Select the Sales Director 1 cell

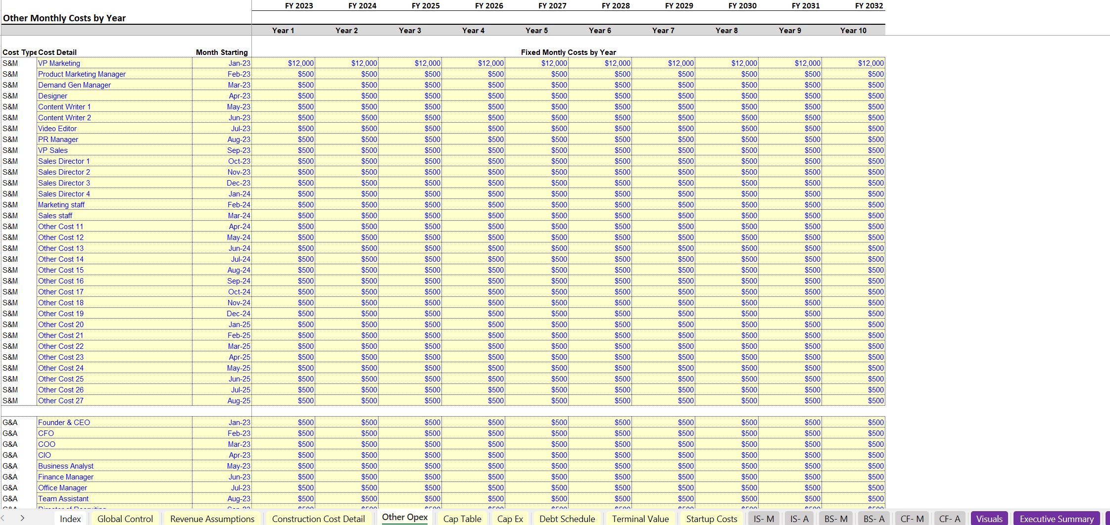114,161
